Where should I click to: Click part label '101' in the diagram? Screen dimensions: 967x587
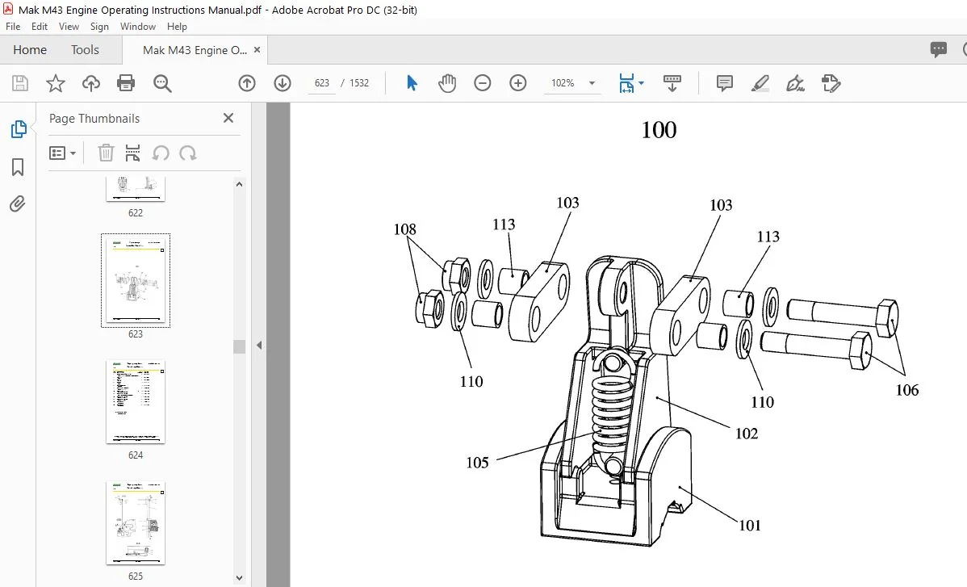pos(749,526)
